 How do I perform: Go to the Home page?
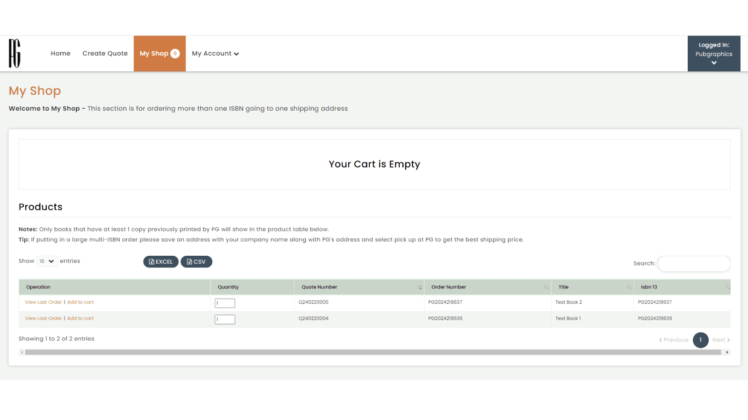[x=60, y=54]
